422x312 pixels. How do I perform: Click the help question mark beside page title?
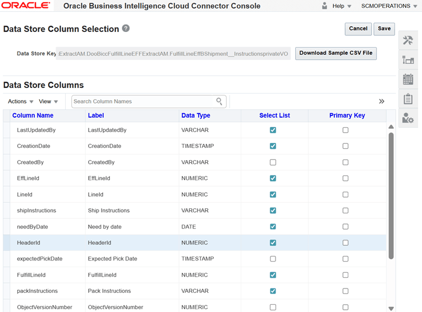pyautogui.click(x=126, y=28)
